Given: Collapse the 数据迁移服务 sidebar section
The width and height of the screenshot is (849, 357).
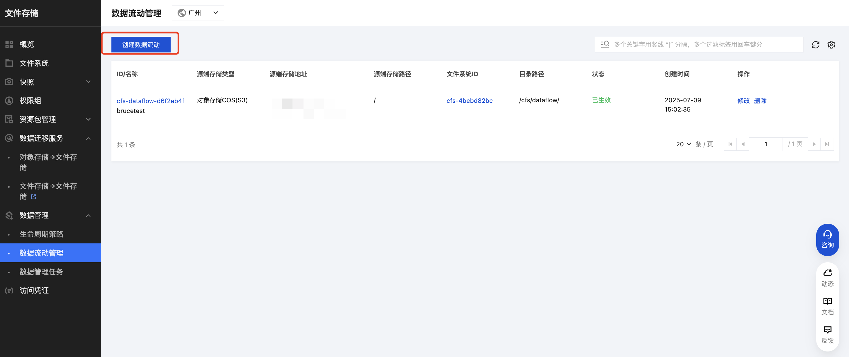Looking at the screenshot, I should point(88,138).
